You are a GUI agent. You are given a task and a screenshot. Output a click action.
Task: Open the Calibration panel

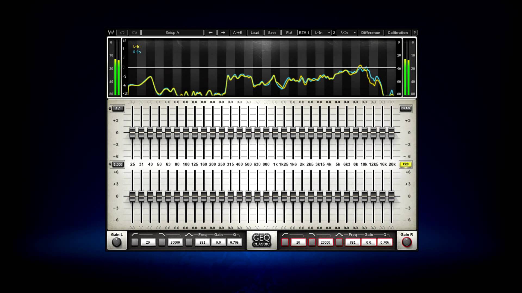[397, 33]
